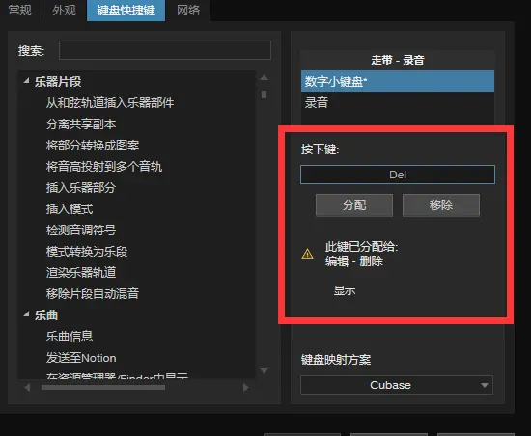The image size is (531, 436).
Task: Choose 检测音调符号 command
Action: point(81,230)
